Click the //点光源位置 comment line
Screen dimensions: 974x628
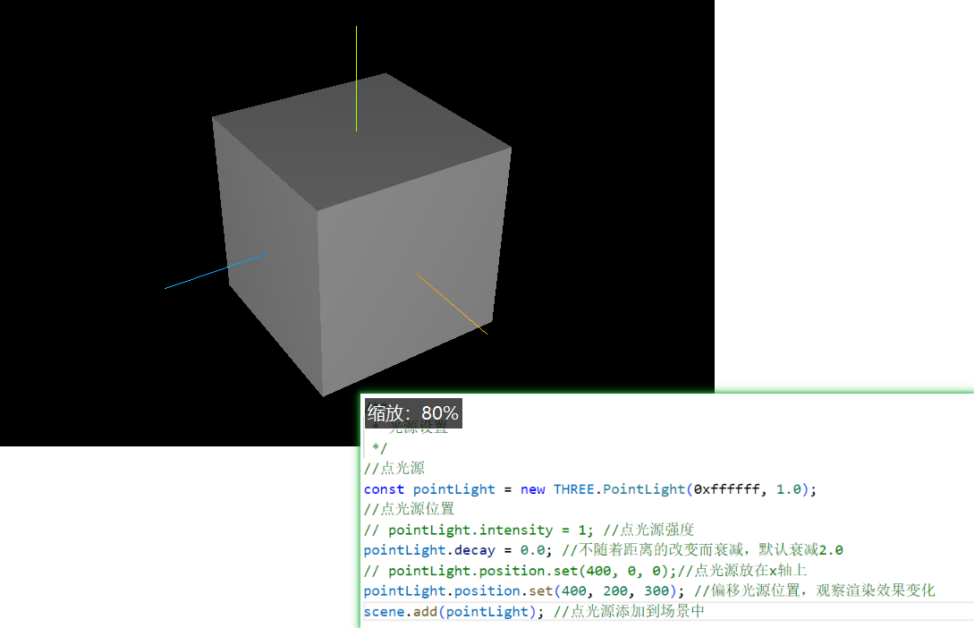(x=410, y=509)
